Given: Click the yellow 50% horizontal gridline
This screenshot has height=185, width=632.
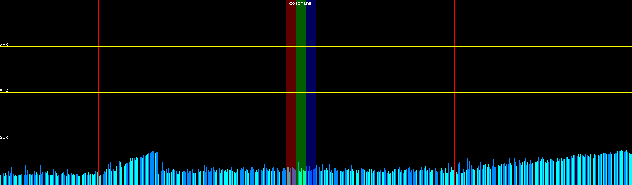Looking at the screenshot, I should pyautogui.click(x=216, y=93).
